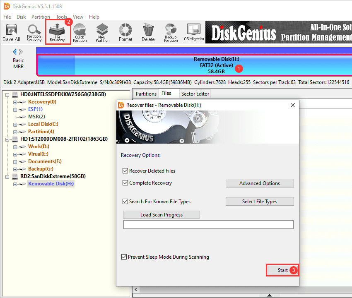Viewport: 352px width, 298px height.
Task: Launch the OS Migration tool
Action: coord(194,33)
